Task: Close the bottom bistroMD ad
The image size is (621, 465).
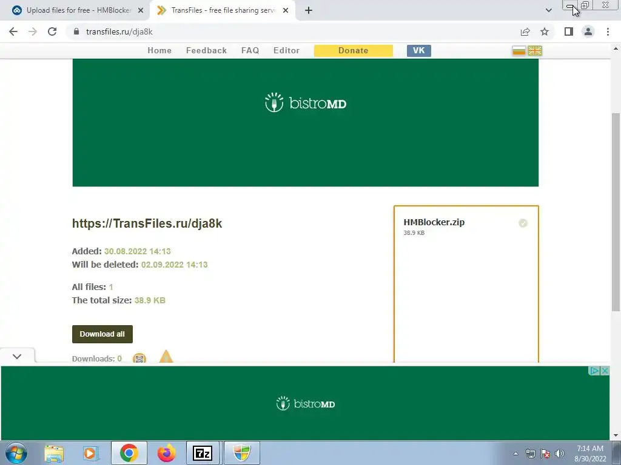Action: [x=605, y=371]
